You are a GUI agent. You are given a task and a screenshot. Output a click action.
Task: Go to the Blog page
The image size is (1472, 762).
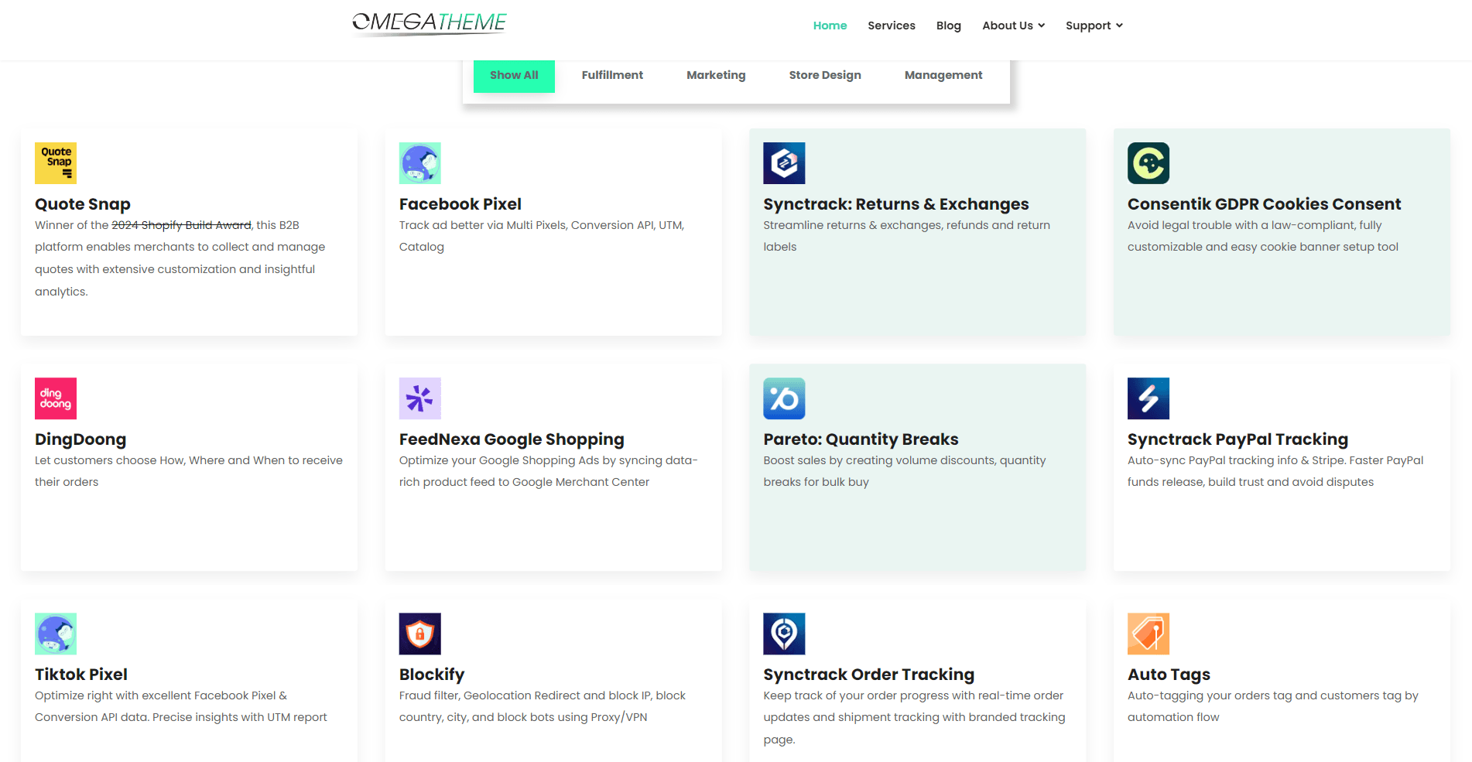pyautogui.click(x=948, y=26)
